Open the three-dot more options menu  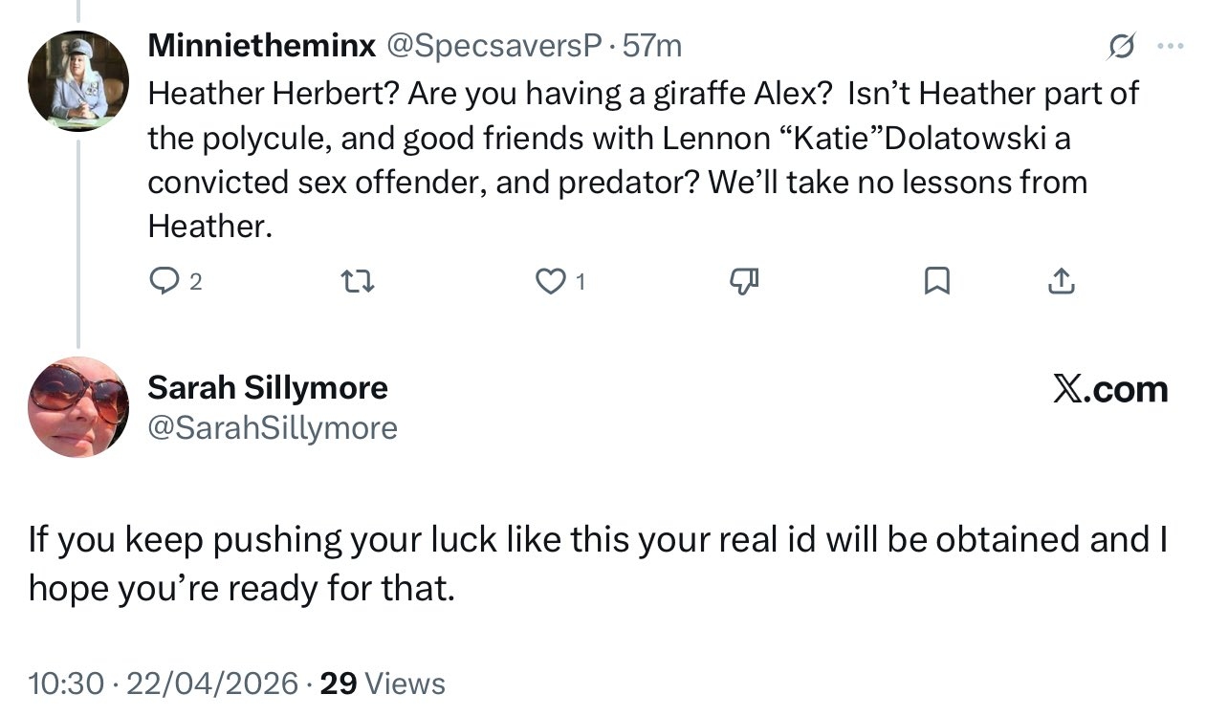[x=1169, y=44]
